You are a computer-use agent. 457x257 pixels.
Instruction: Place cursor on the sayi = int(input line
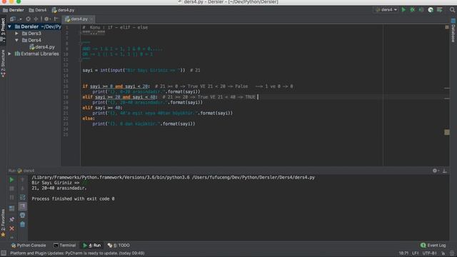[141, 70]
